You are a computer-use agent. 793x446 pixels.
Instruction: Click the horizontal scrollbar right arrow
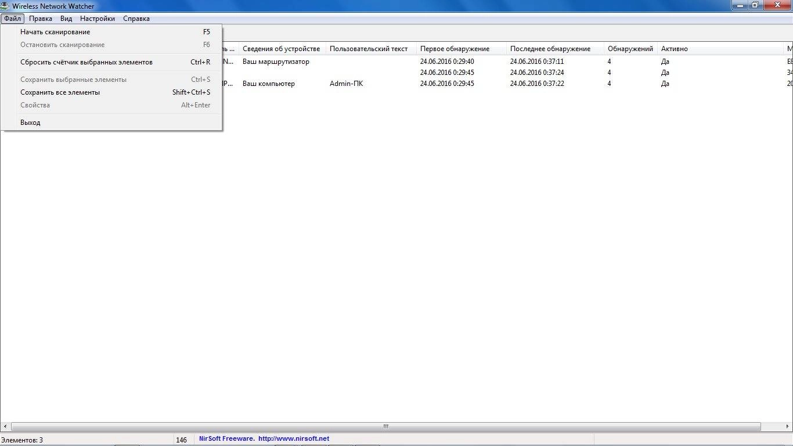coord(788,426)
